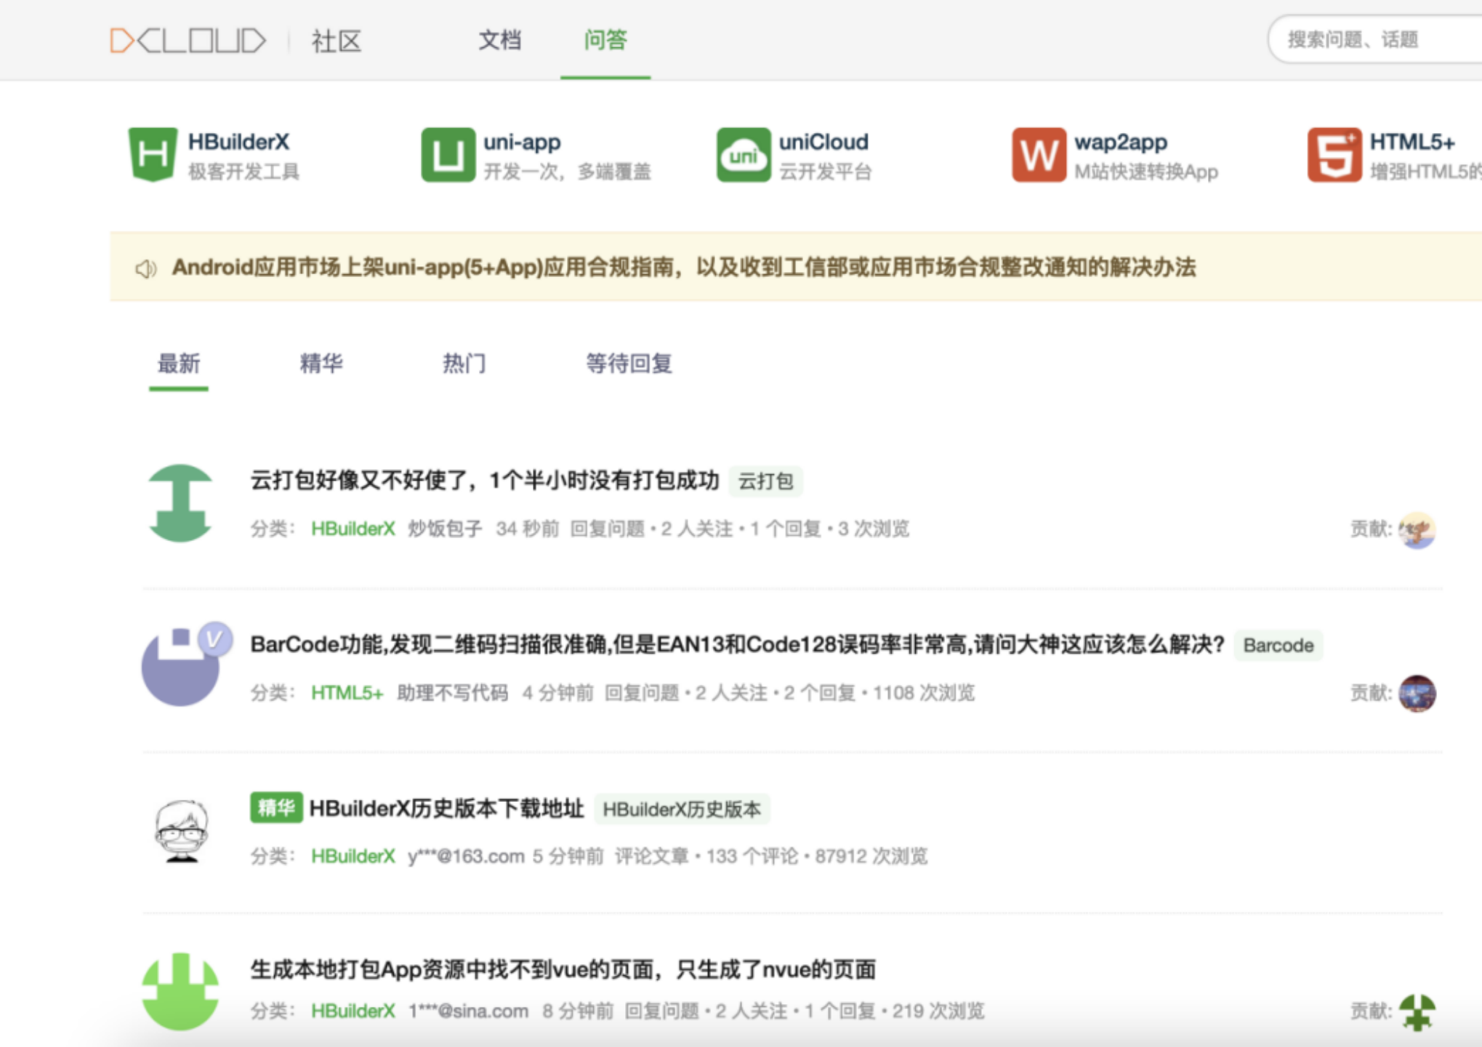Click uniCloud product title text
Viewport: 1482px width, 1047px height.
coord(823,142)
